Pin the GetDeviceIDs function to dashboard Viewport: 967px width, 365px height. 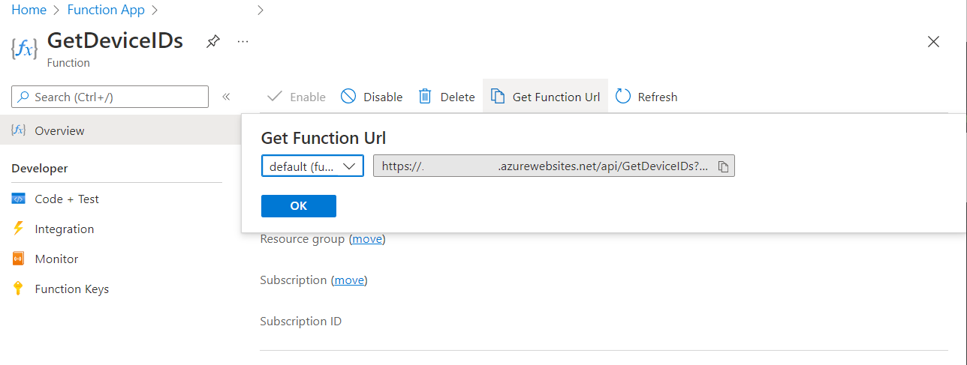tap(213, 42)
